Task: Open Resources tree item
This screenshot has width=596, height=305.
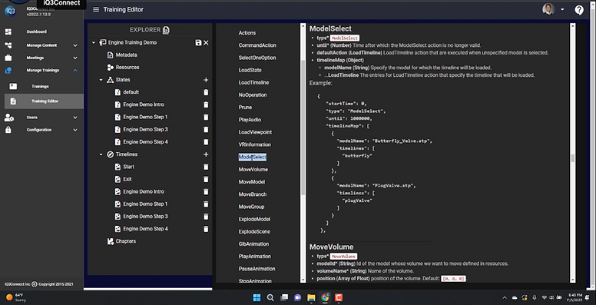Action: [127, 68]
